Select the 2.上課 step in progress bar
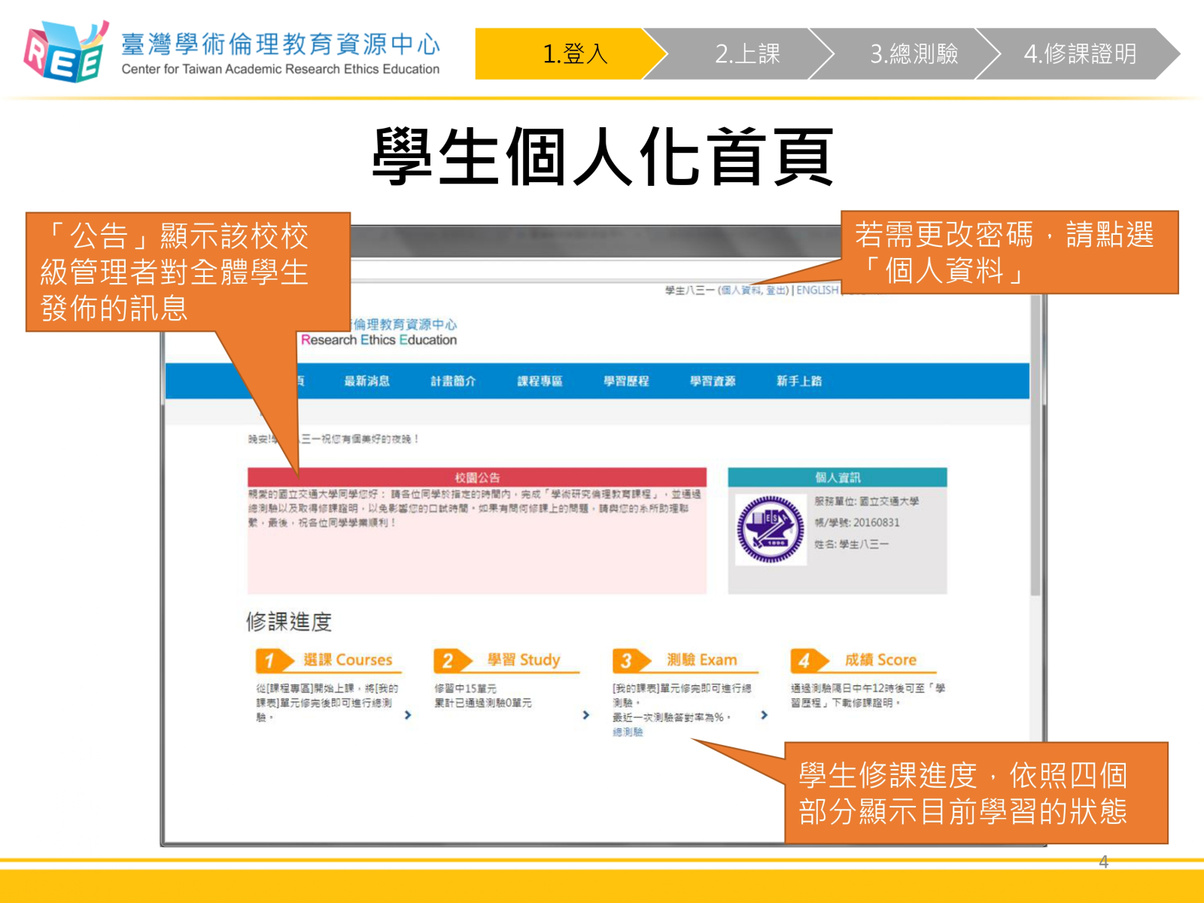This screenshot has height=903, width=1204. [746, 54]
